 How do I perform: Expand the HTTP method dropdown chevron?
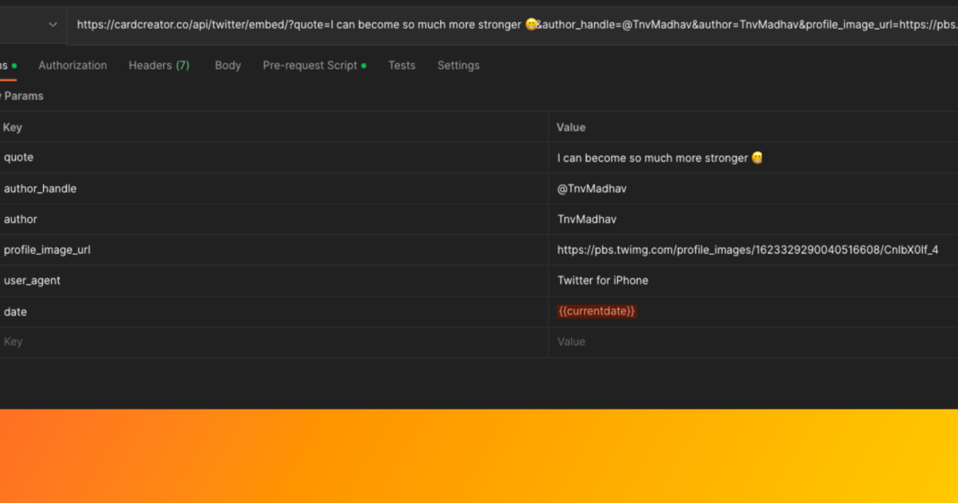(x=53, y=25)
